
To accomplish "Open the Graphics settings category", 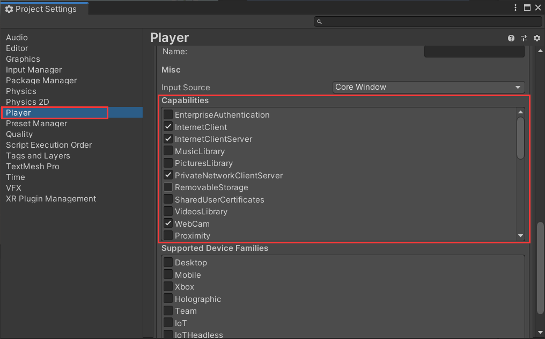I will pos(23,59).
